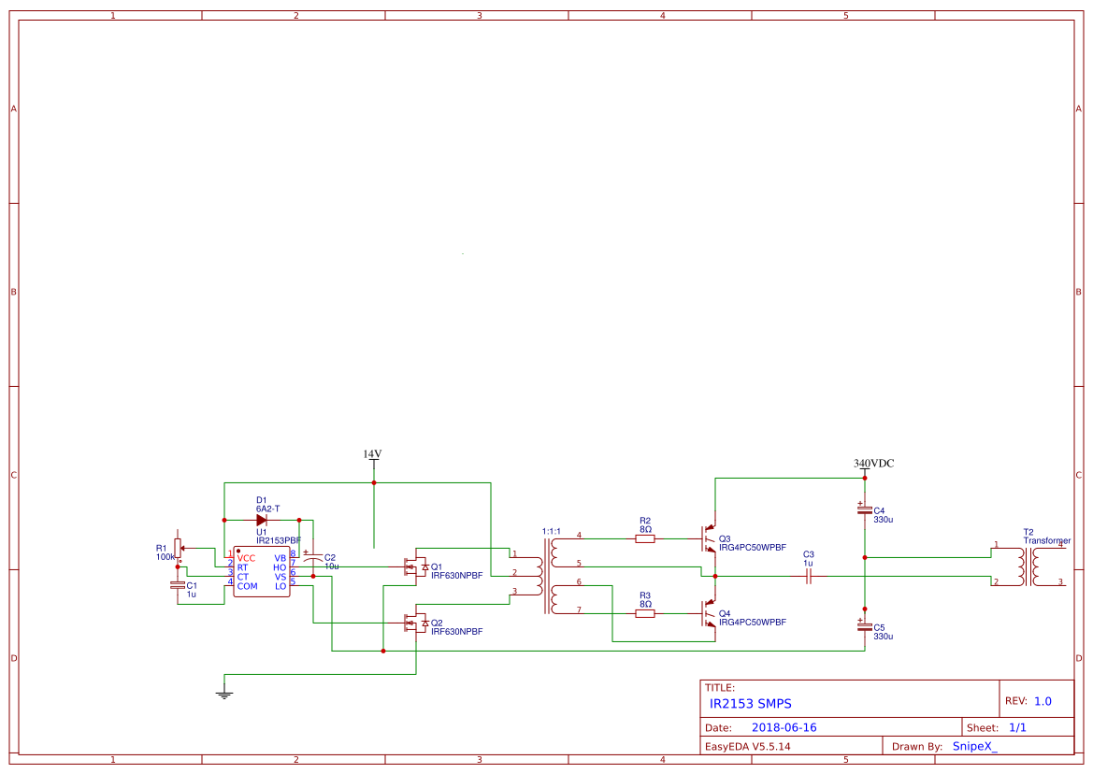Click the 2018-06-16 date field

tap(784, 727)
